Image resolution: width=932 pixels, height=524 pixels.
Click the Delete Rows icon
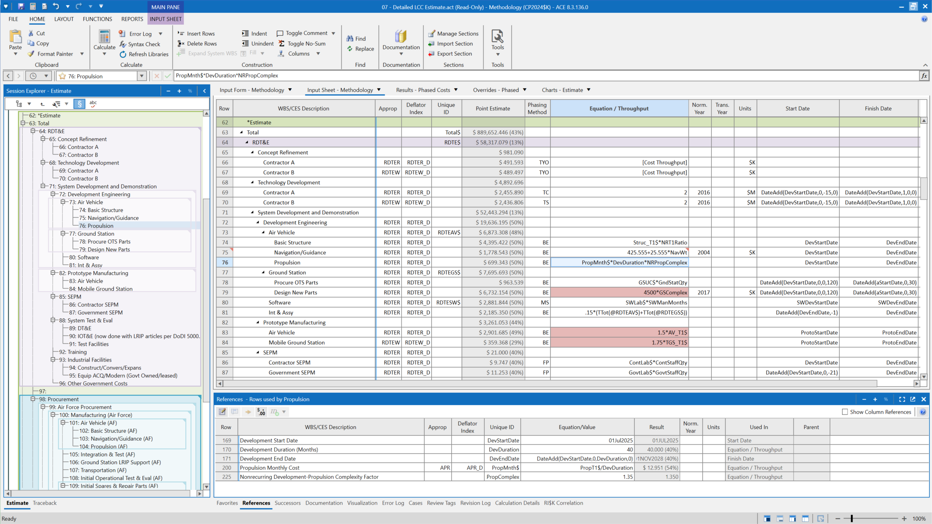tap(181, 43)
